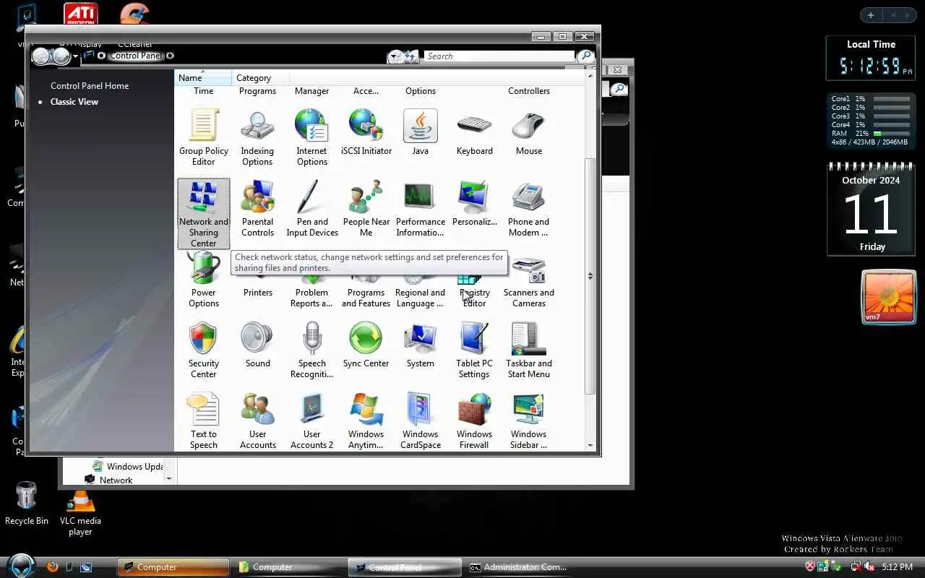Open Security Center
Screen dimensions: 925x578
pos(204,350)
